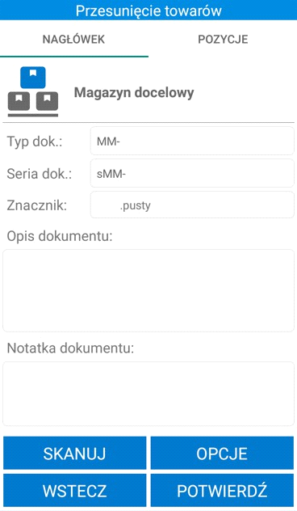Click the 'Seria dok.:' label text
This screenshot has width=297, height=511.
[40, 174]
